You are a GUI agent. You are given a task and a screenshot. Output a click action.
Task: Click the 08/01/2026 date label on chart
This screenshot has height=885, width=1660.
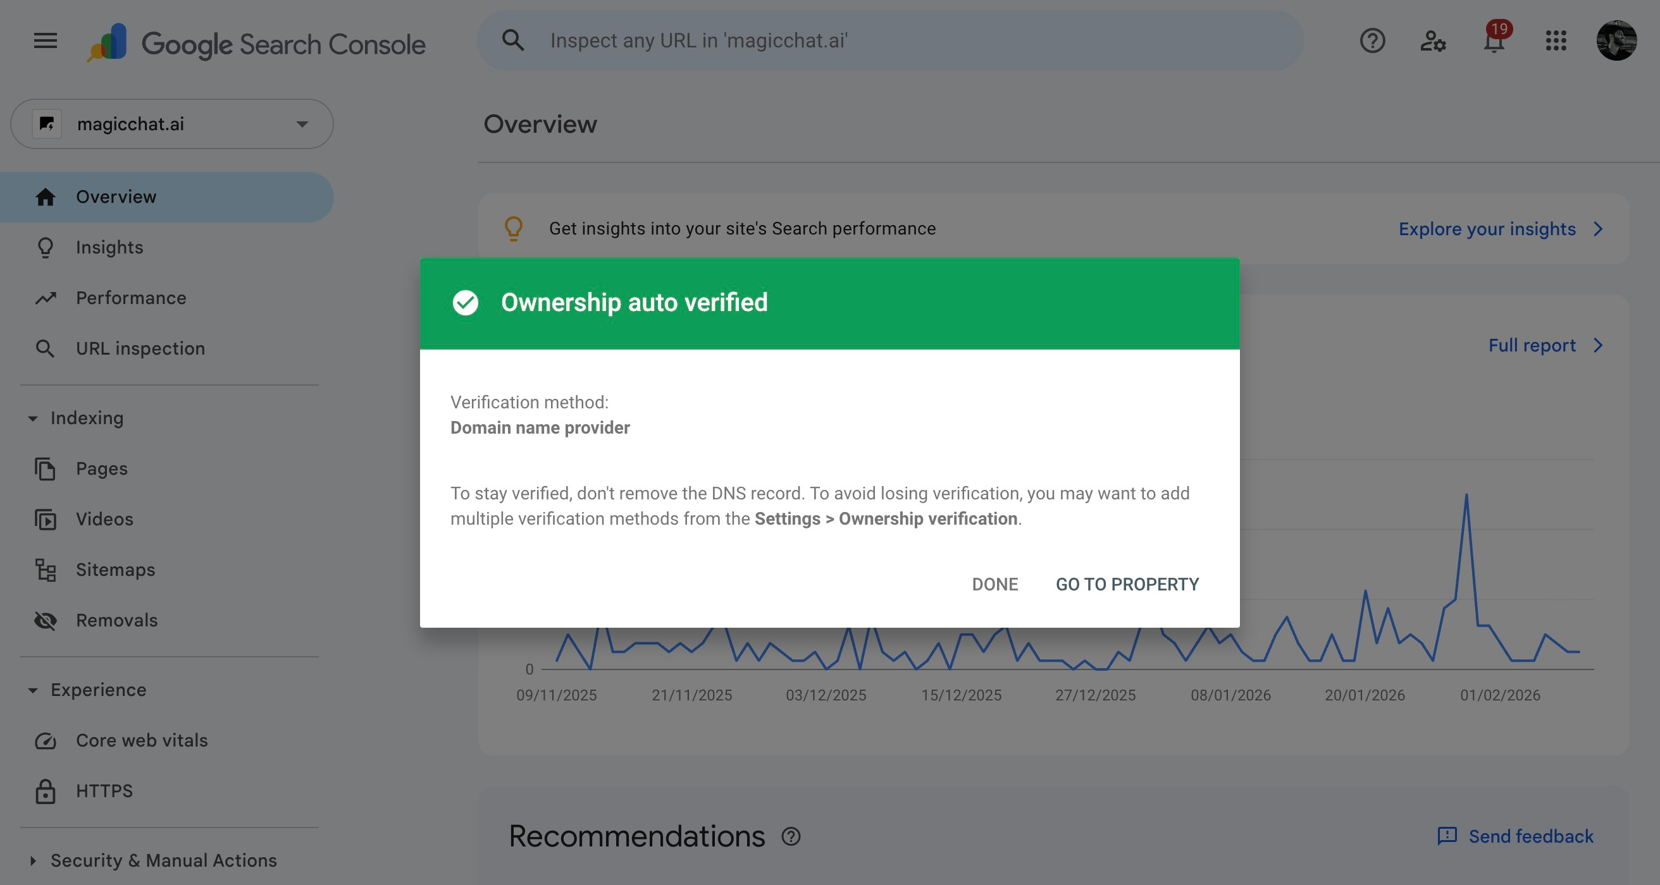(1230, 695)
